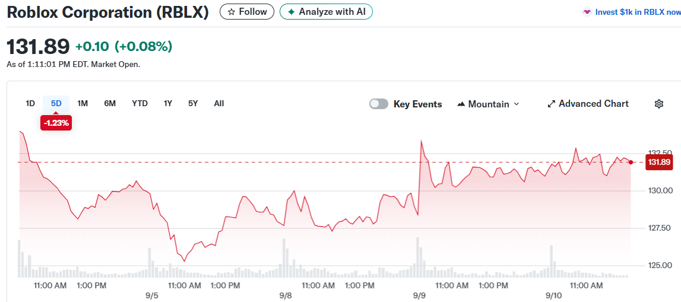Click the 125.00 axis price label
The height and width of the screenshot is (302, 681).
point(661,265)
